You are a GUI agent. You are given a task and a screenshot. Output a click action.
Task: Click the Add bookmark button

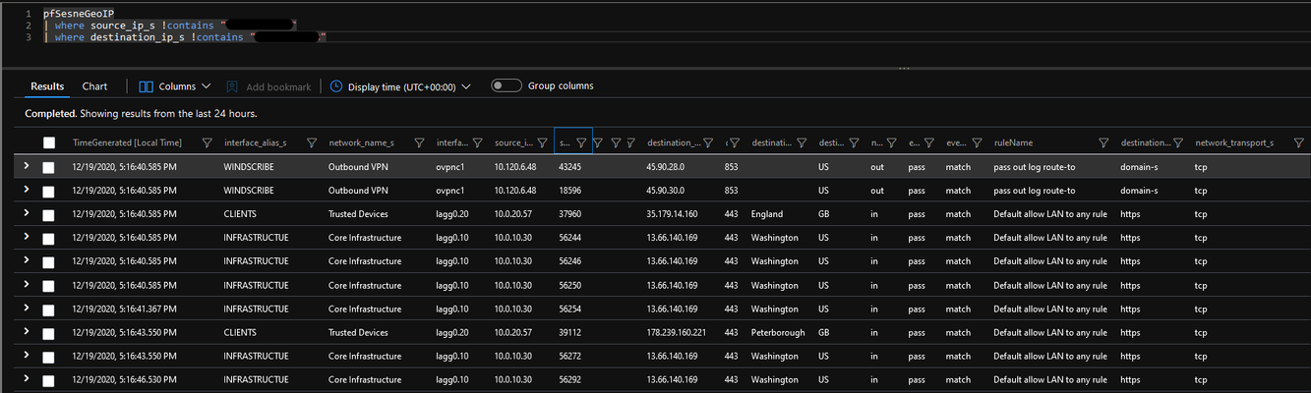(x=268, y=86)
